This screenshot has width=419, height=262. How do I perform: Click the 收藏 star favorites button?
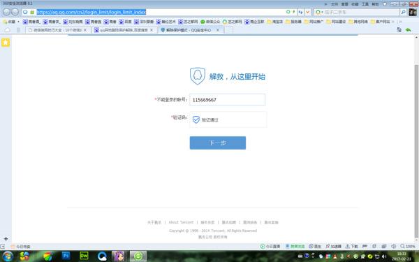tap(10, 22)
